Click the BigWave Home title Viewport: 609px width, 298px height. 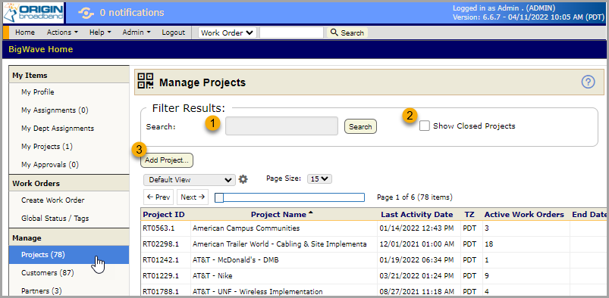click(x=40, y=49)
